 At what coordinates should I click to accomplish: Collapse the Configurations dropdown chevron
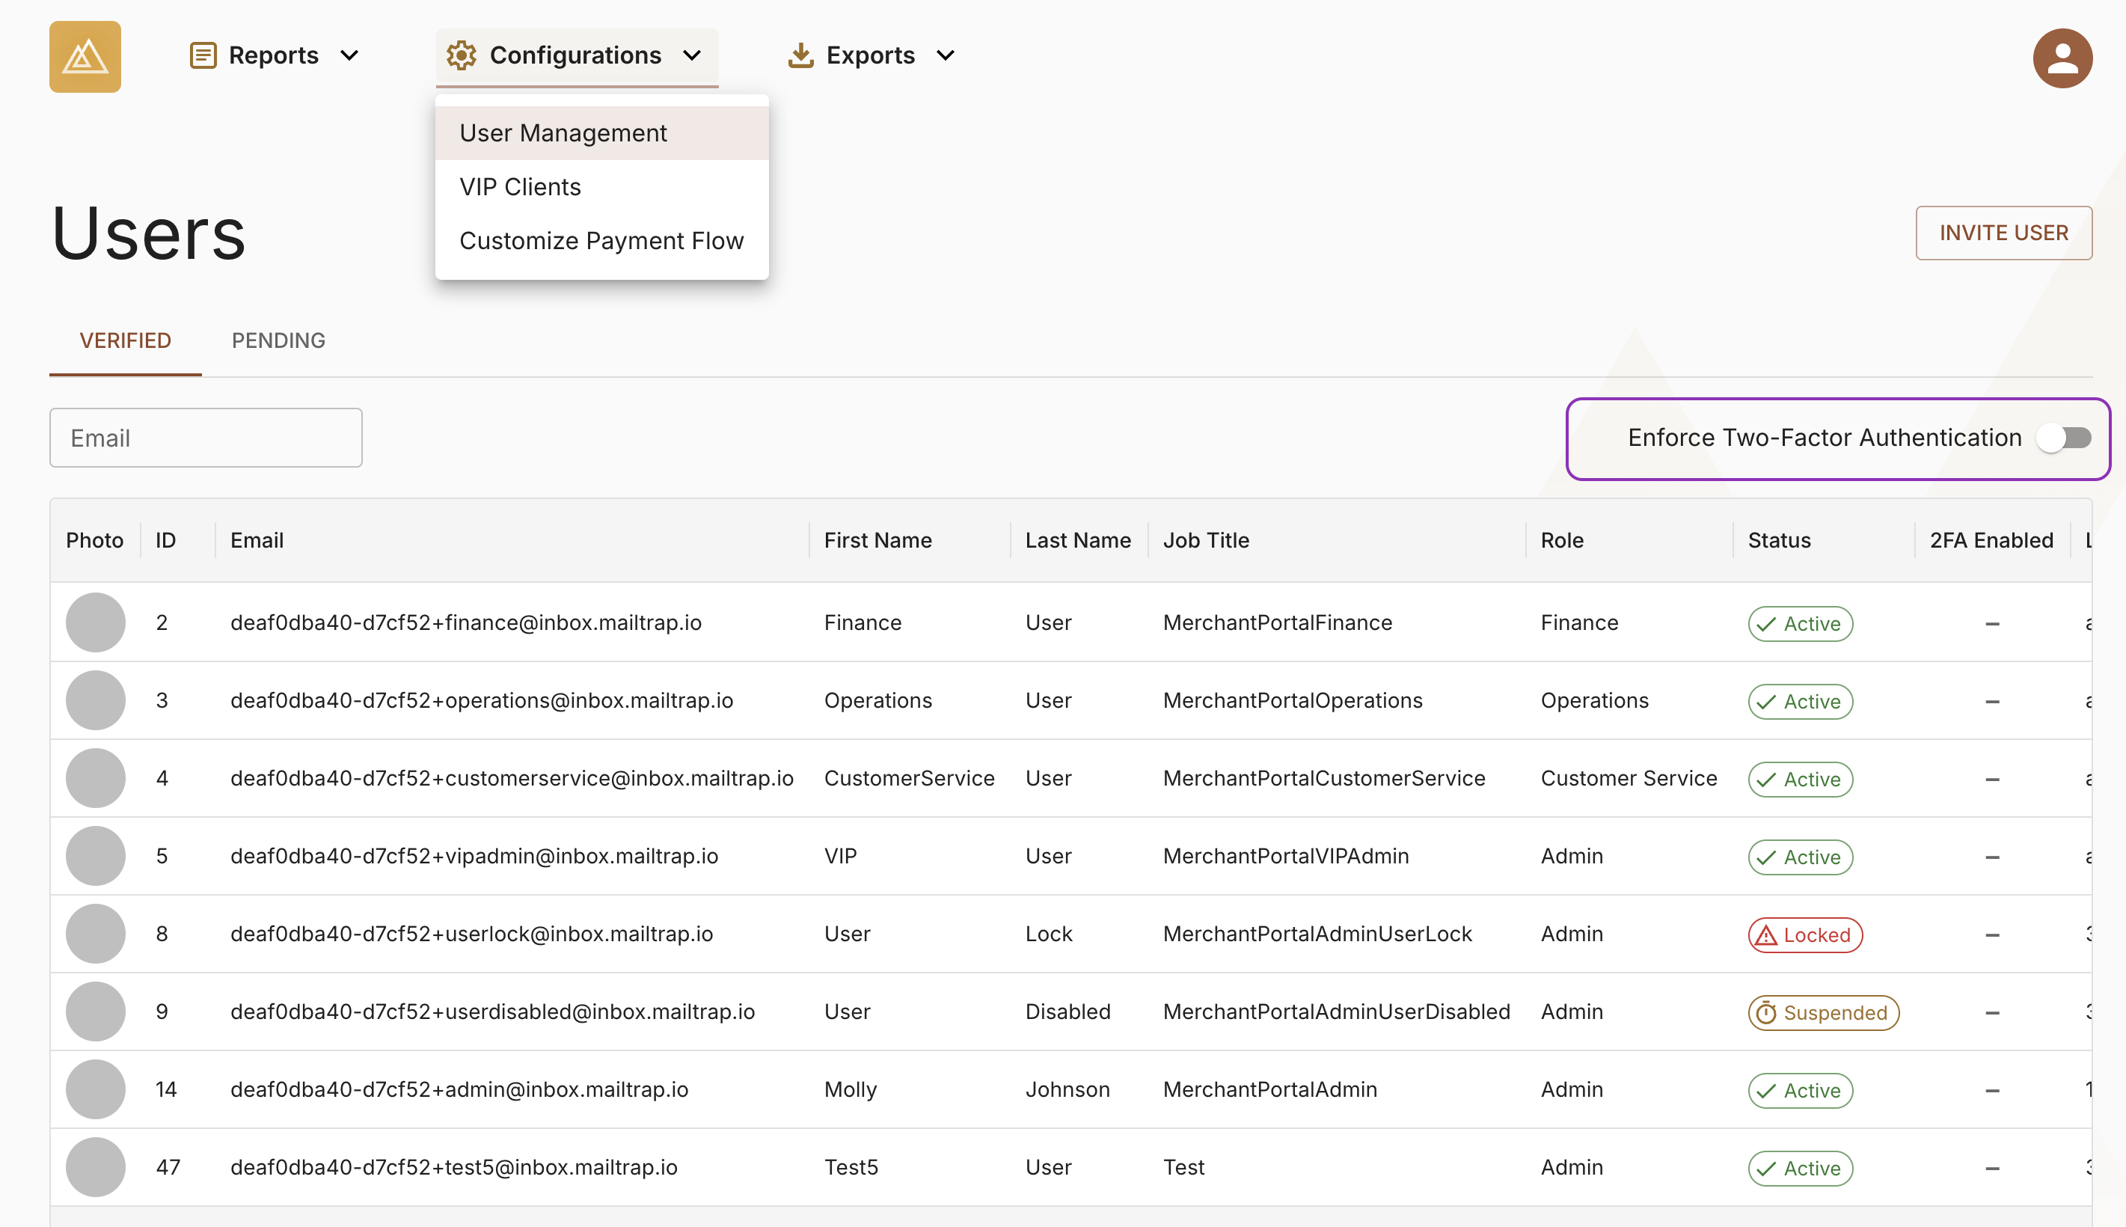coord(691,55)
